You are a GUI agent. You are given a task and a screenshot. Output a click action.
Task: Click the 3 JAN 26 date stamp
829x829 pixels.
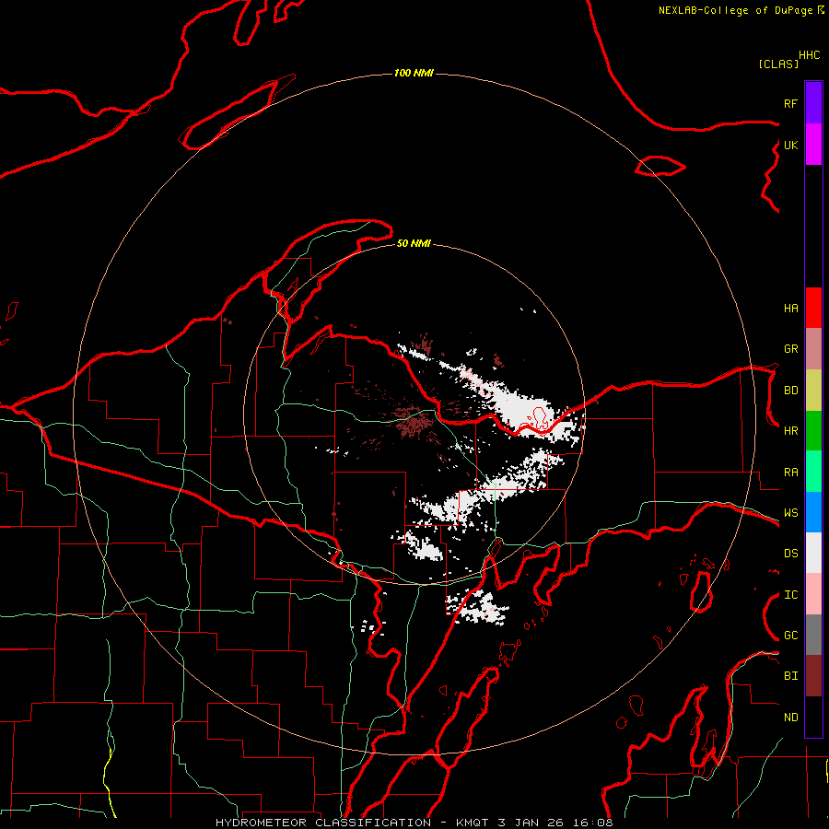(x=531, y=823)
